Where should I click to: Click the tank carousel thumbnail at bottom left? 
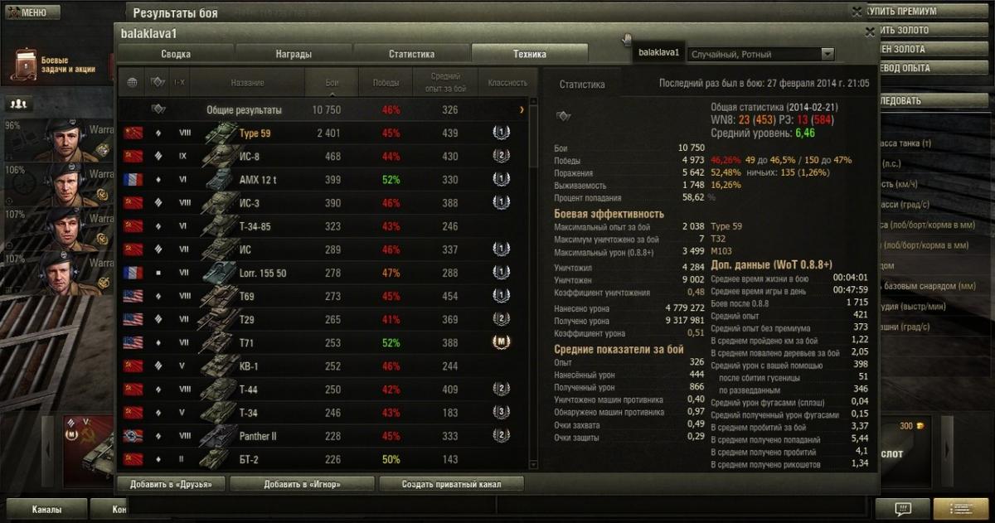point(90,451)
